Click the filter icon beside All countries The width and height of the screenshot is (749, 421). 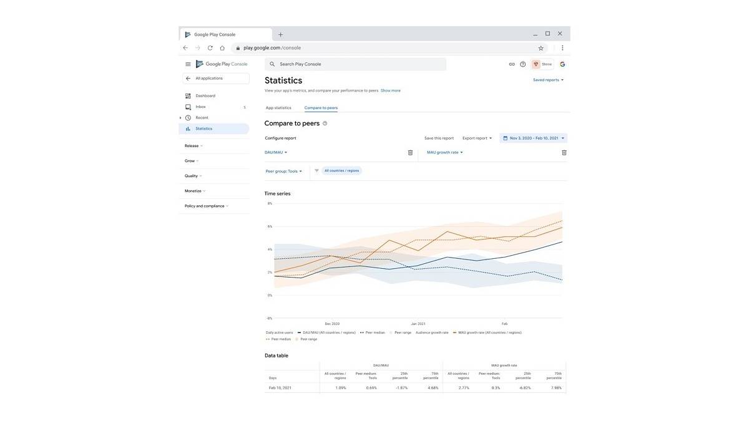[316, 170]
